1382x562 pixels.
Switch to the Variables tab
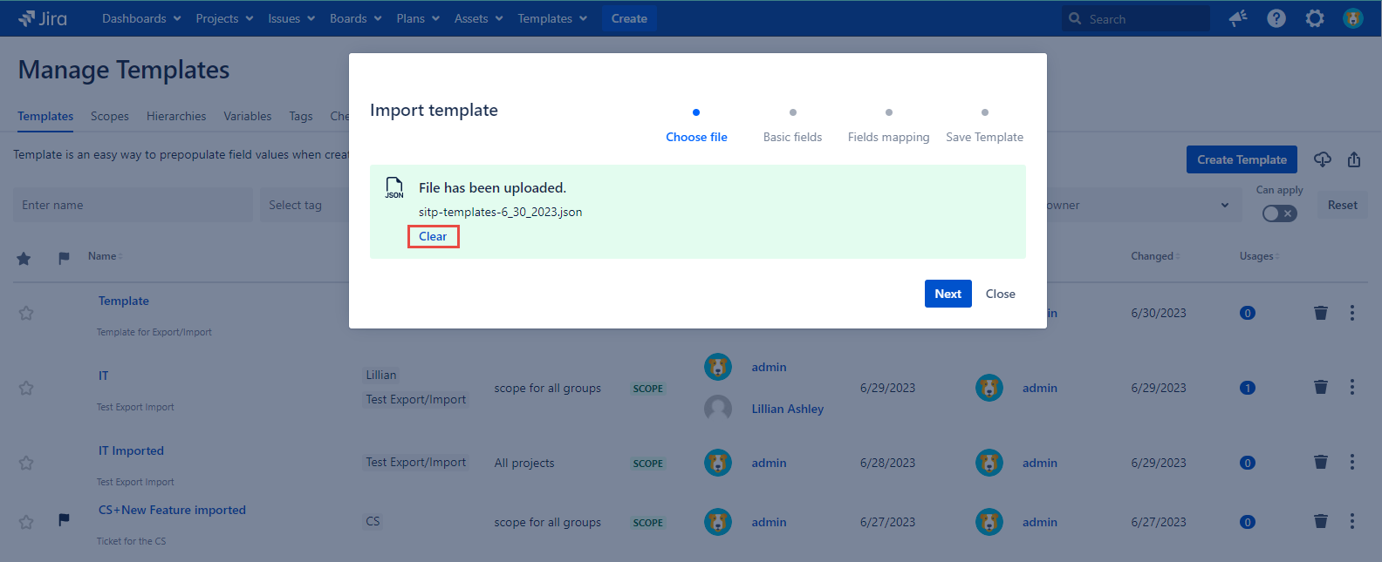247,116
